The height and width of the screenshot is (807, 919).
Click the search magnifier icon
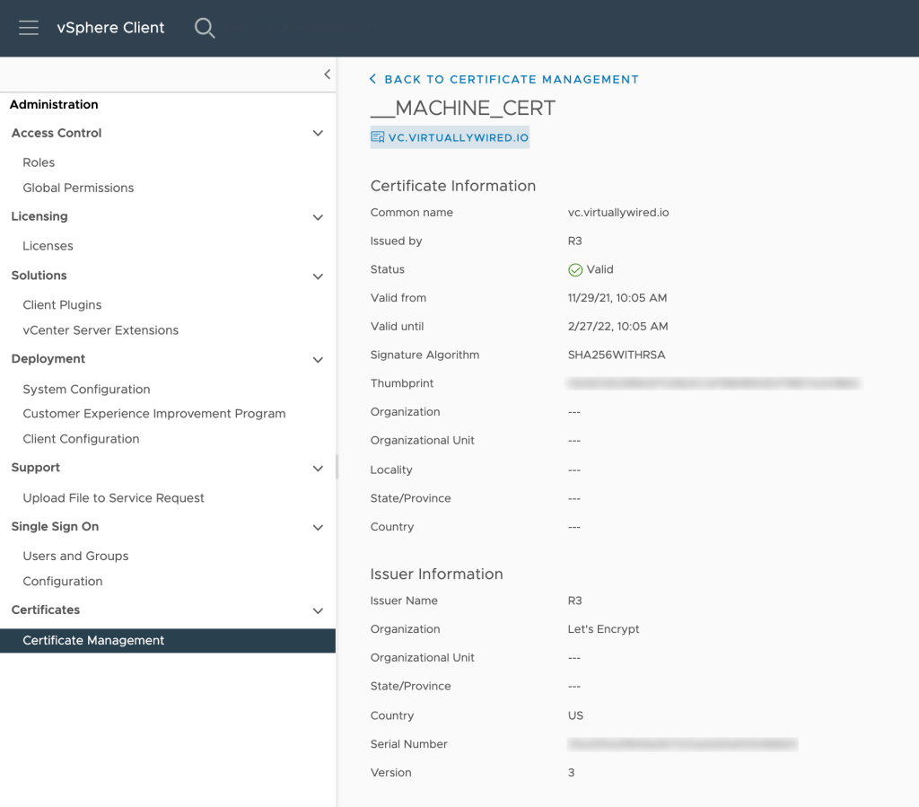click(x=205, y=28)
